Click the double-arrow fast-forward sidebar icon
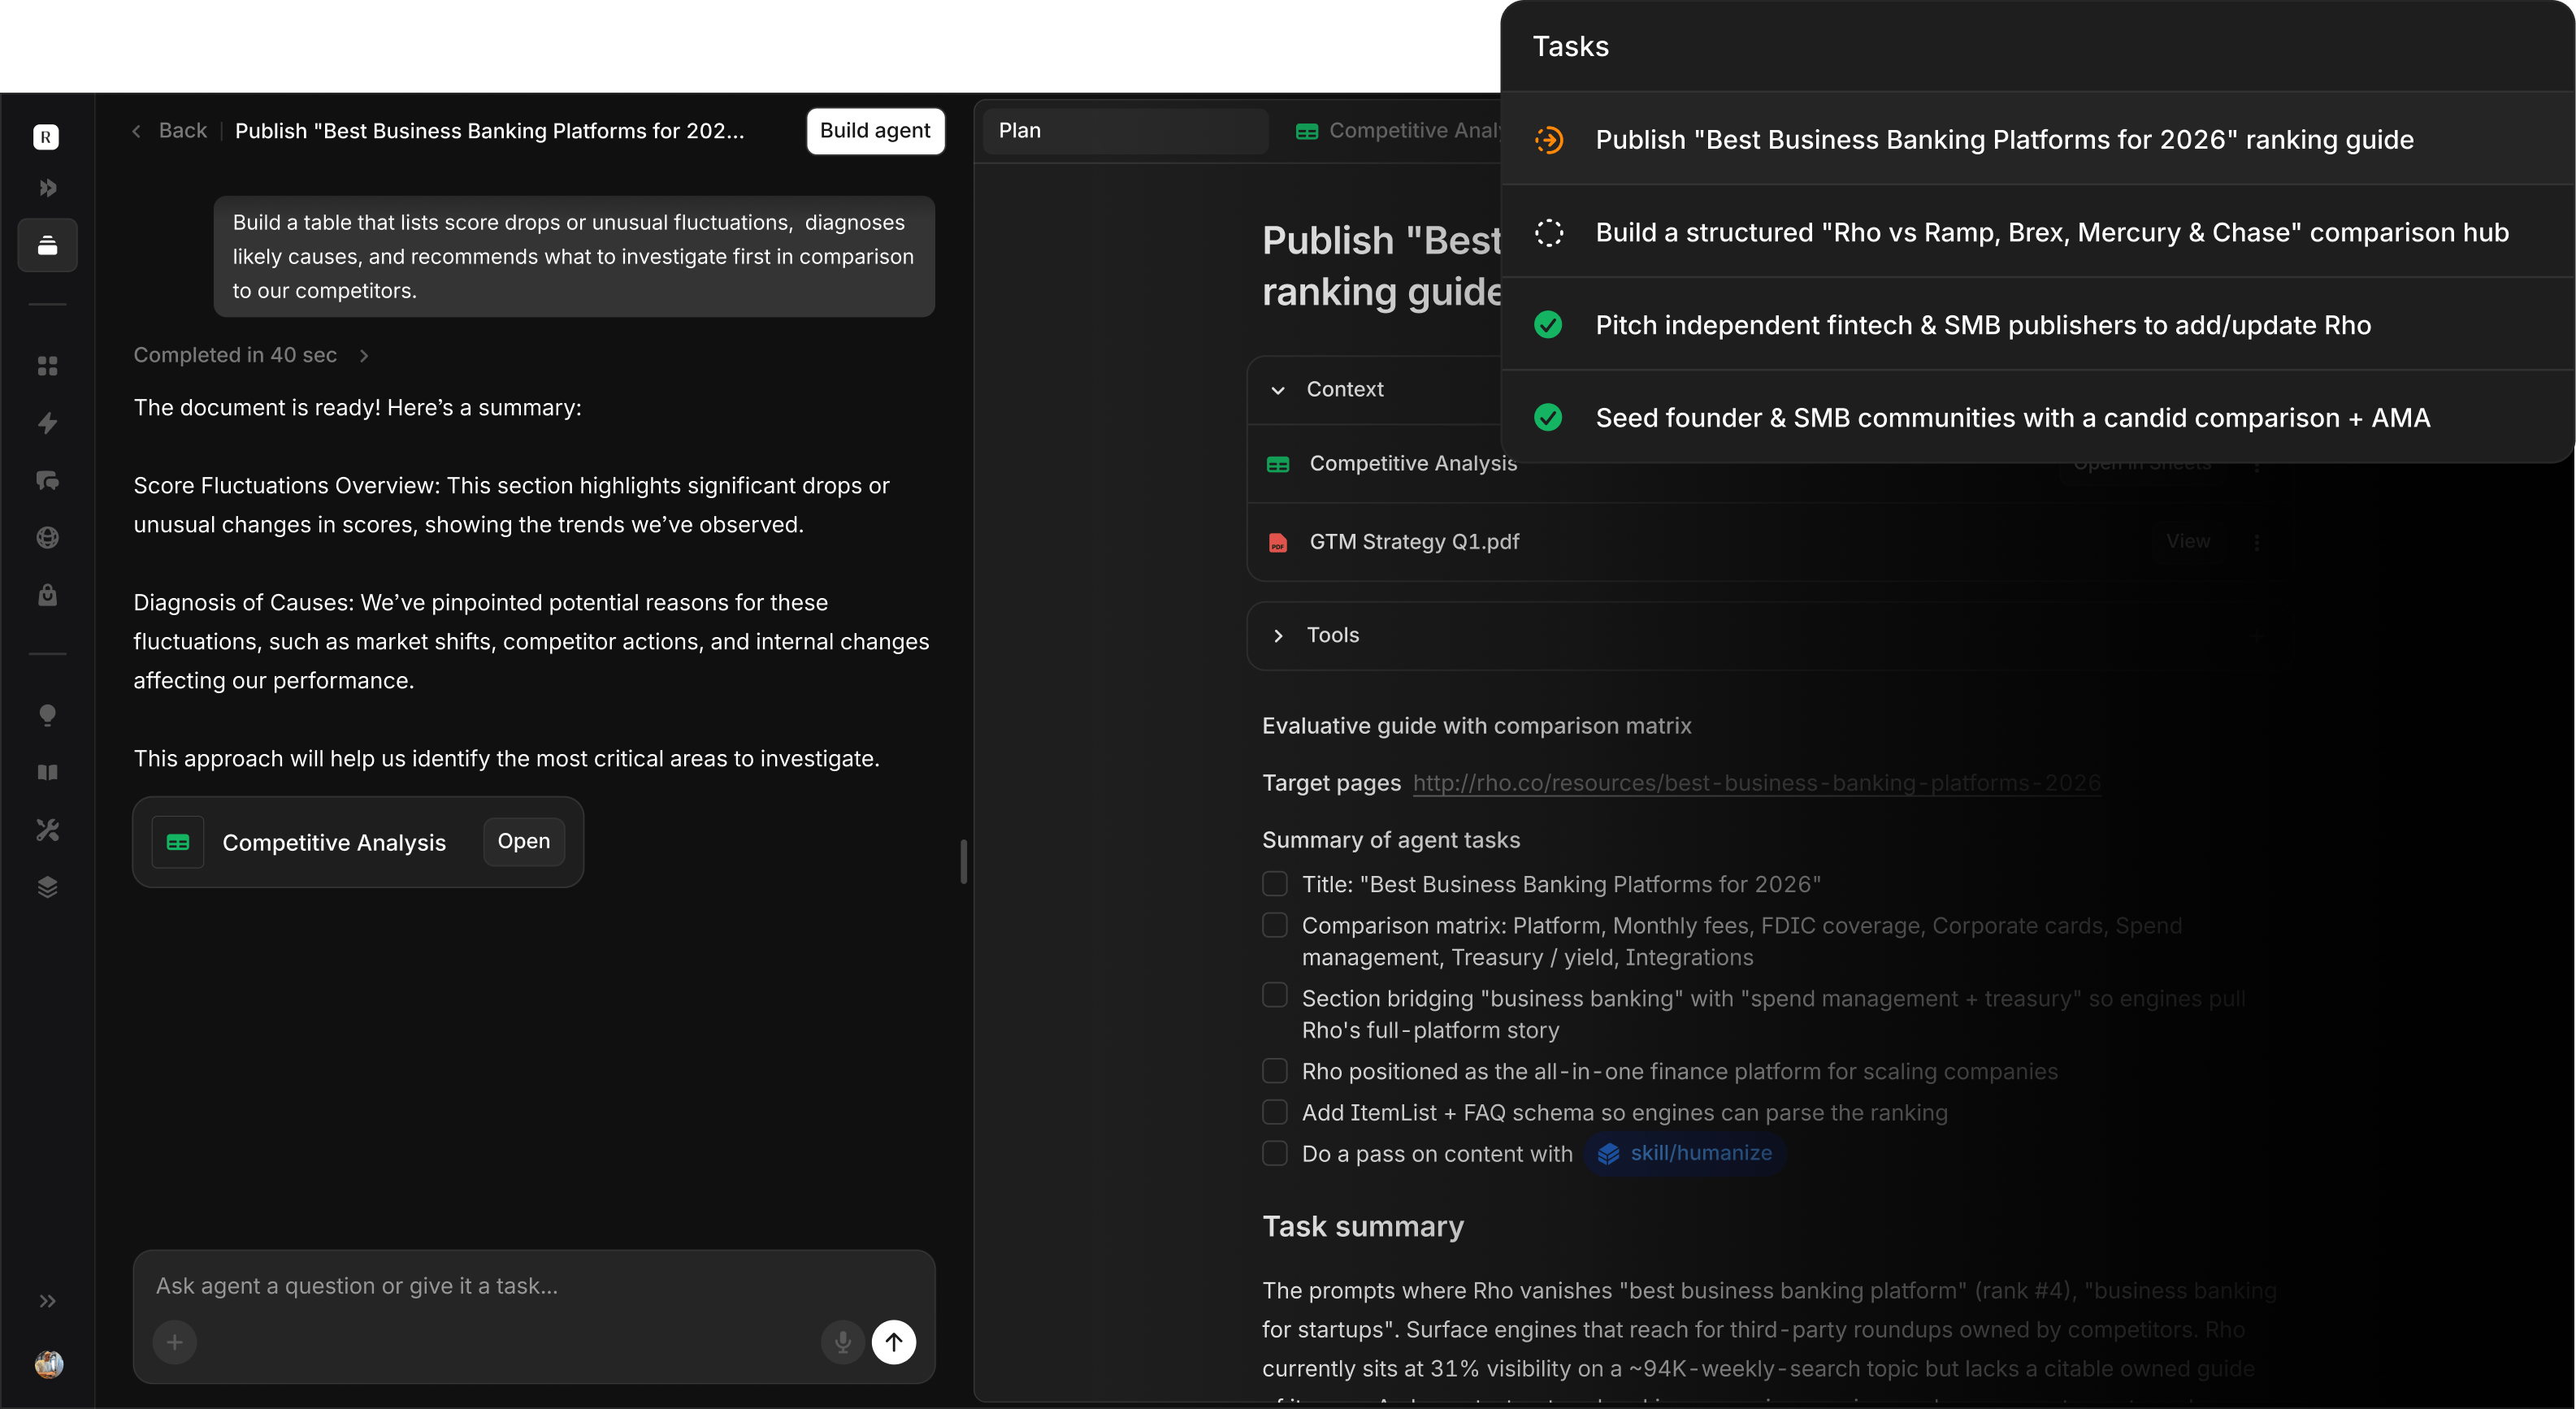Image resolution: width=2576 pixels, height=1409 pixels. (47, 188)
